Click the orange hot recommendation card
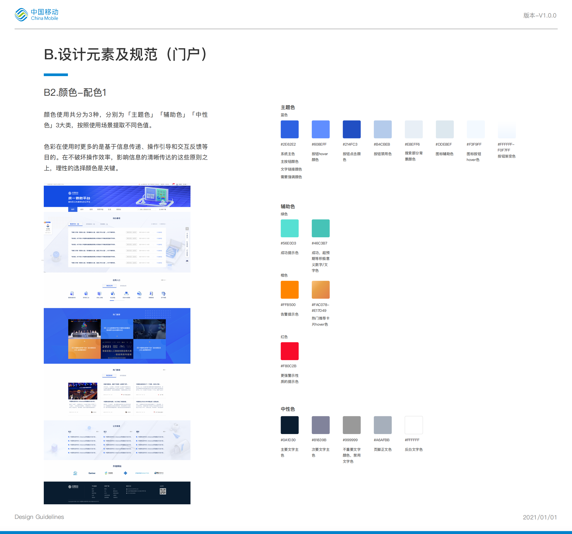 (x=84, y=348)
